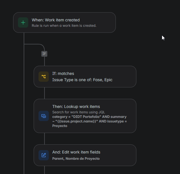The image size is (180, 174).
Task: Click the connector line below the IF badge
Action: (45, 61)
